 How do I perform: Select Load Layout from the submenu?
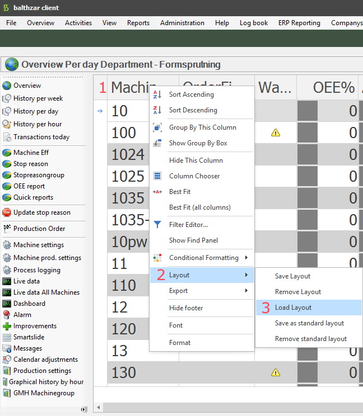click(293, 308)
